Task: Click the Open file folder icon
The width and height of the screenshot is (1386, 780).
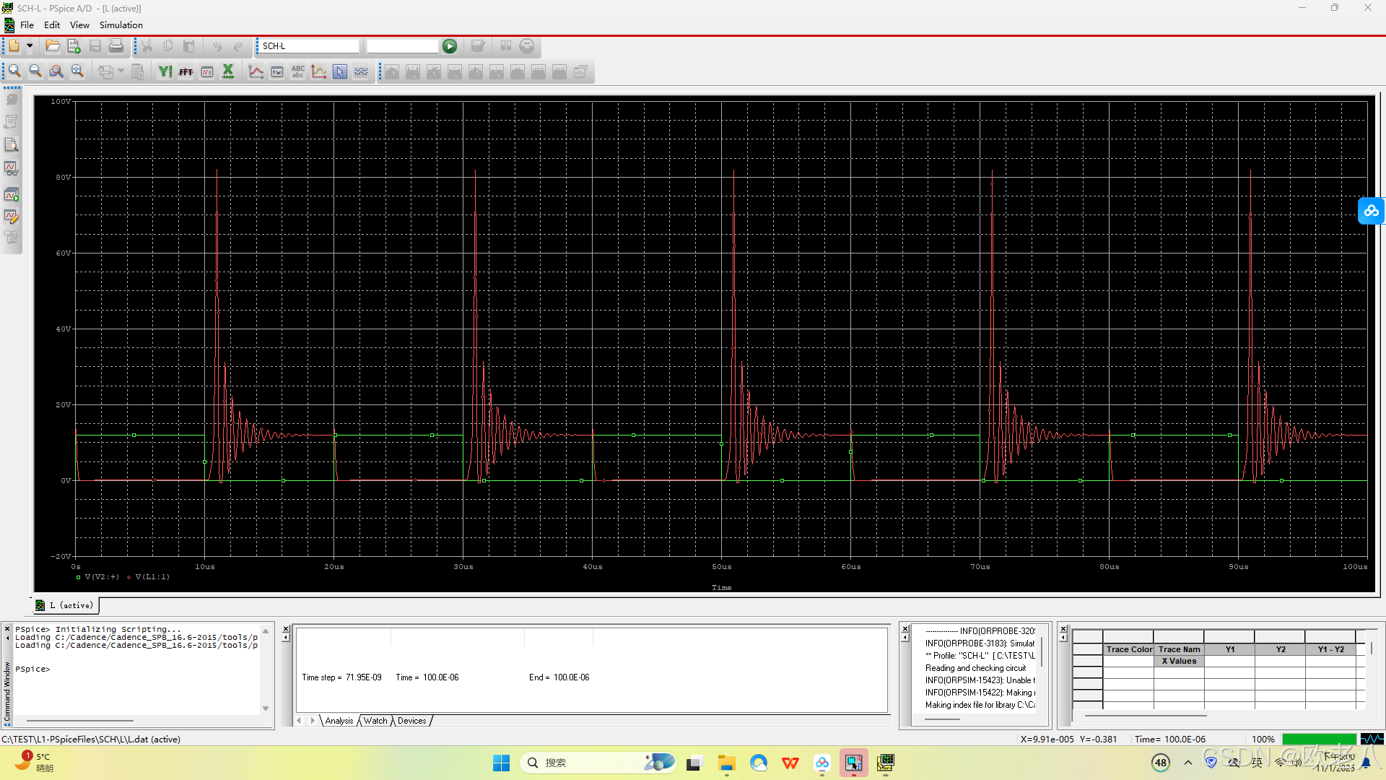Action: [53, 46]
